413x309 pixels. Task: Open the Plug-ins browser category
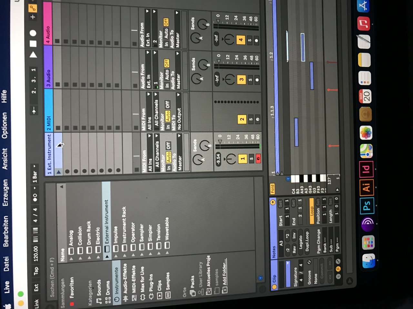tap(151, 287)
